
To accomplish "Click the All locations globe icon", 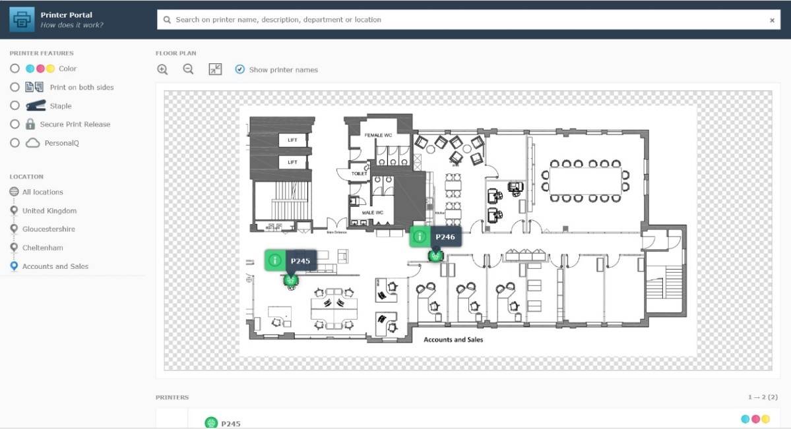I will 15,192.
